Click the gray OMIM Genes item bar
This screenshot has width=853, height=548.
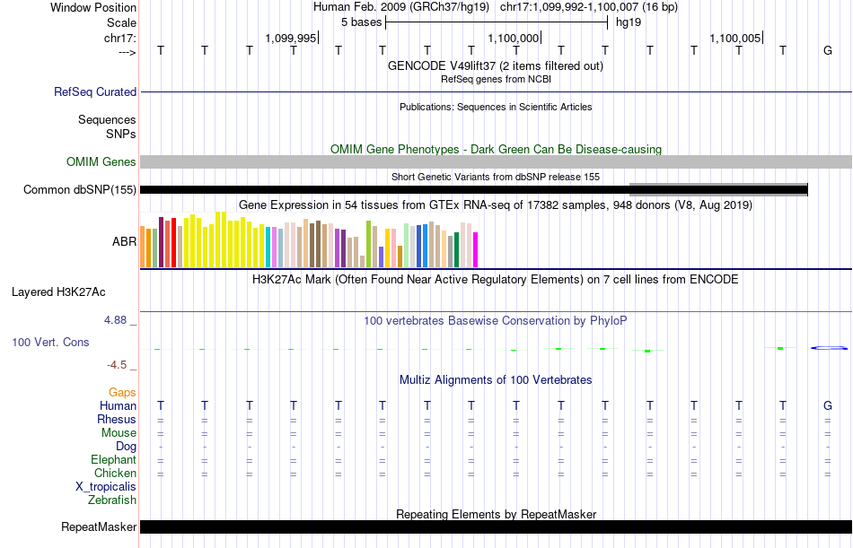coord(496,162)
